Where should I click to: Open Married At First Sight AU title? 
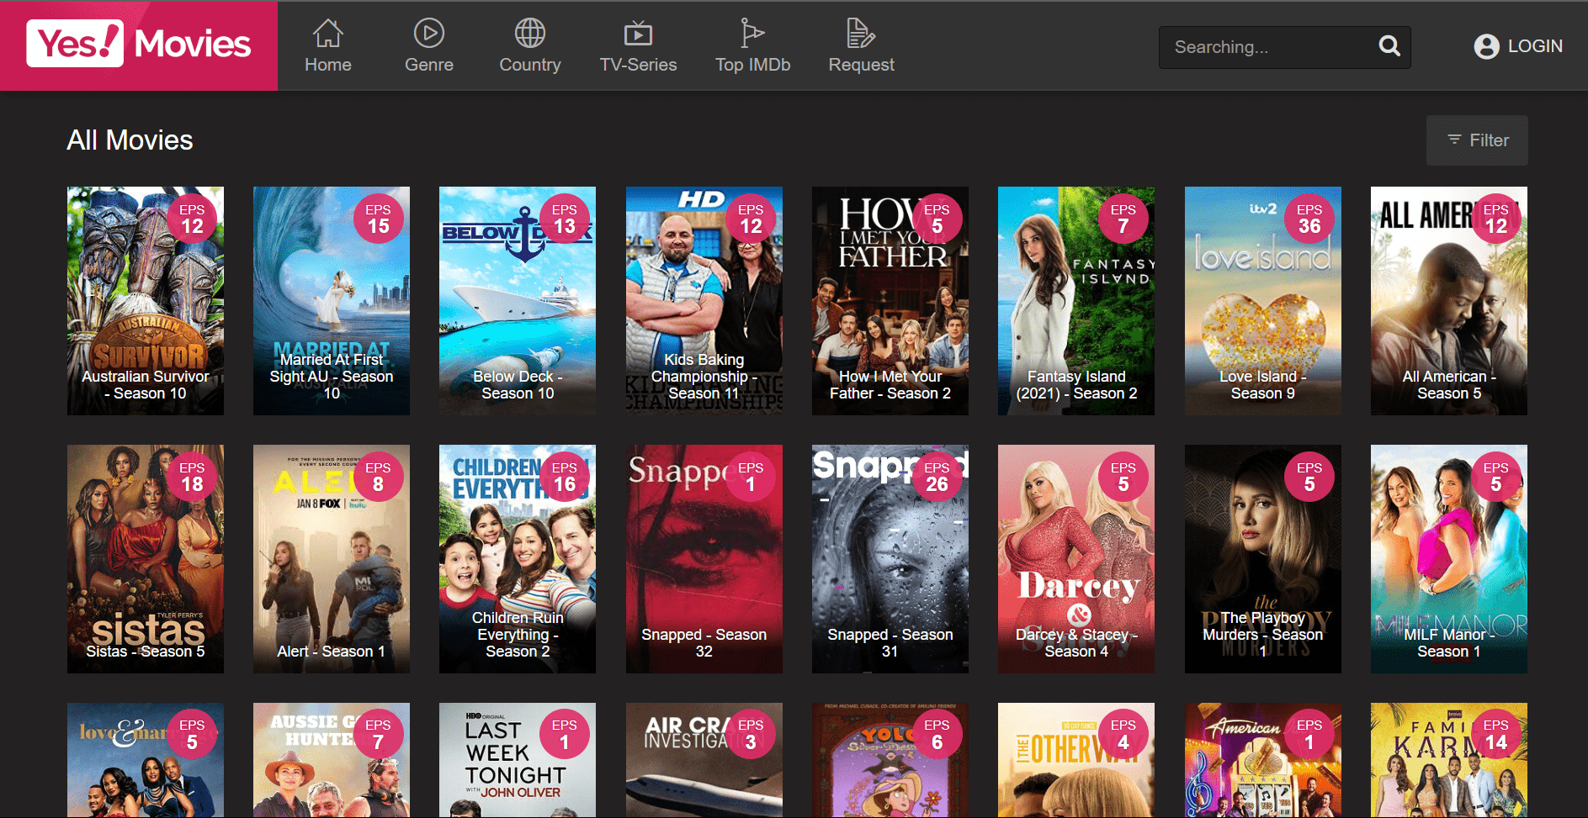332,377
